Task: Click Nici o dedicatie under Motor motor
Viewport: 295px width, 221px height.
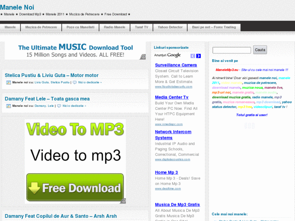Action: pyautogui.click(x=90, y=82)
